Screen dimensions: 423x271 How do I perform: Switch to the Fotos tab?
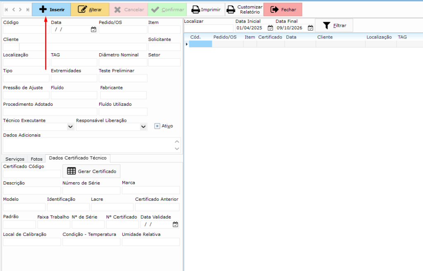point(37,159)
